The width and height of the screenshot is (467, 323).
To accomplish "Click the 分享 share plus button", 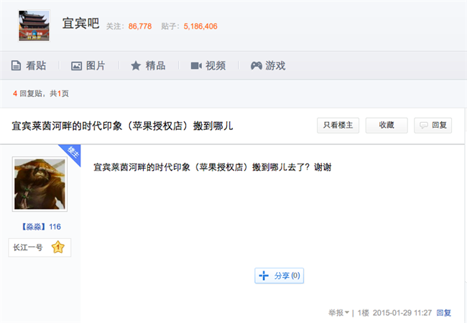I will pyautogui.click(x=279, y=276).
